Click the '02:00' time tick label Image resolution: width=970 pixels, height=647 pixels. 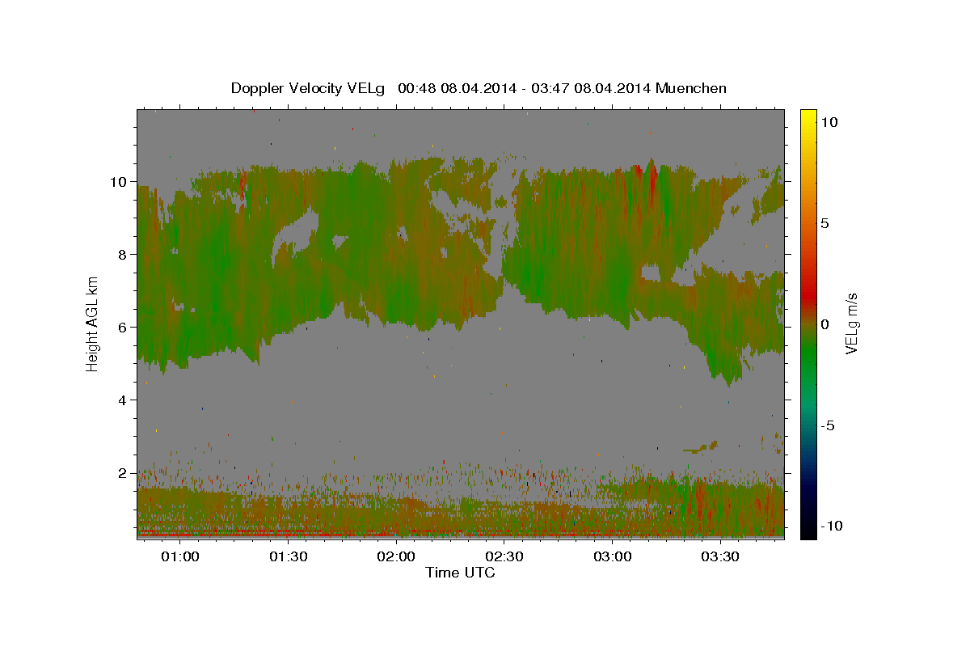pyautogui.click(x=396, y=557)
